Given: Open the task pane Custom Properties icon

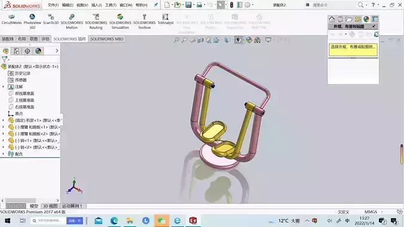Looking at the screenshot, I should tap(375, 19).
